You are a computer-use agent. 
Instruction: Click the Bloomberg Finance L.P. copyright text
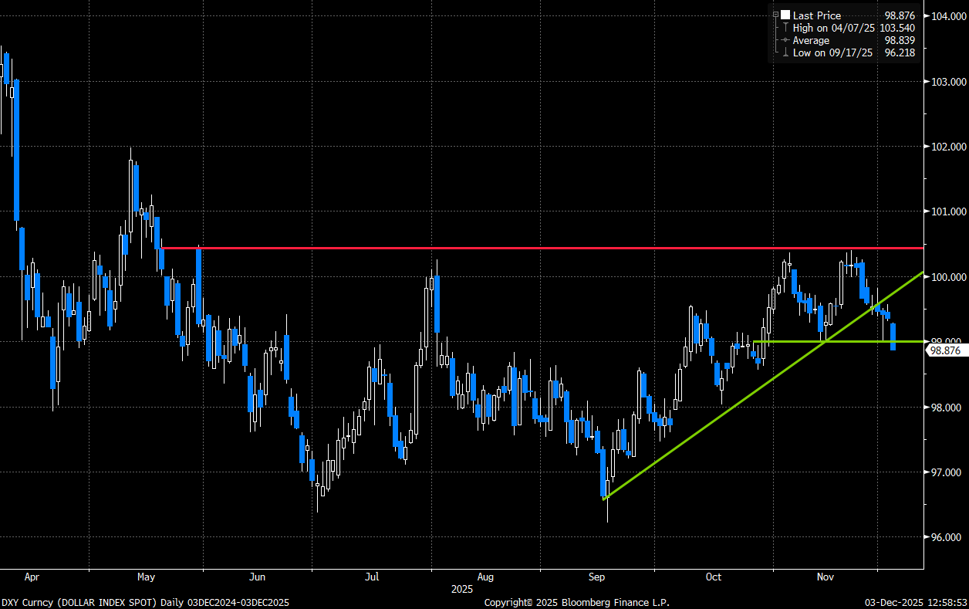(576, 602)
